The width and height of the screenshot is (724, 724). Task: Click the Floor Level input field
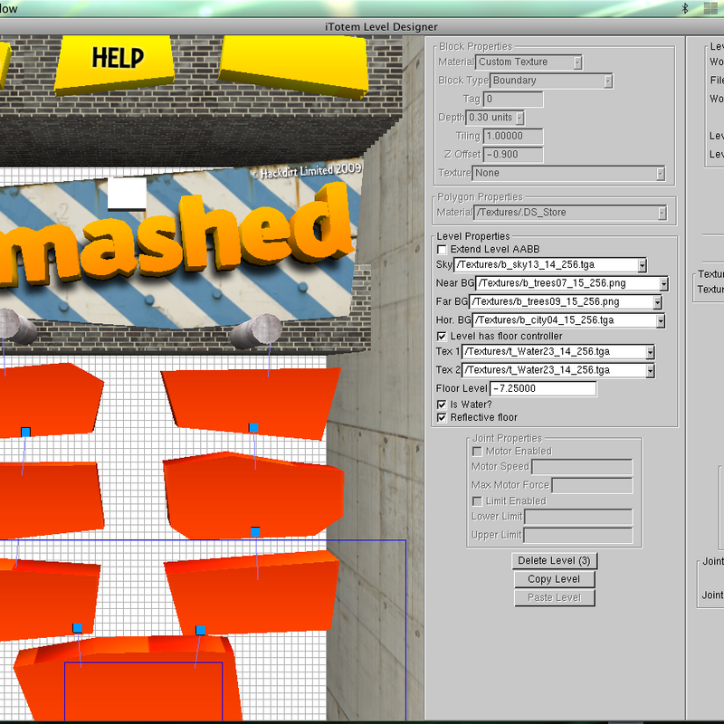click(x=543, y=389)
